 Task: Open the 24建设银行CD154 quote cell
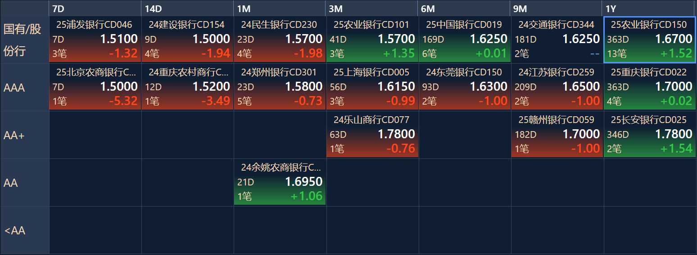[x=187, y=40]
